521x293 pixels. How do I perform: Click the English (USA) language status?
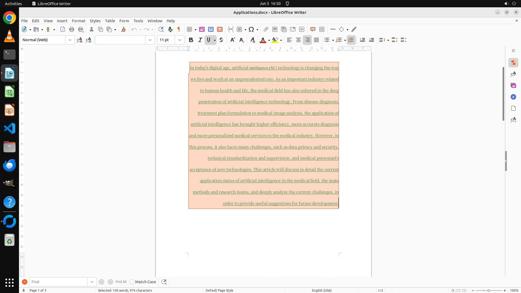click(322, 290)
